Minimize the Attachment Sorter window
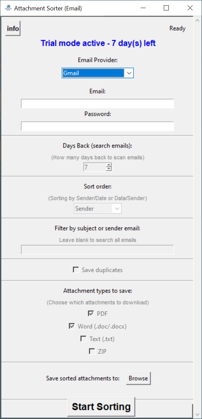The height and width of the screenshot is (419, 202). click(142, 8)
